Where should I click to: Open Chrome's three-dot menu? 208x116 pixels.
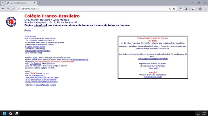205,9
